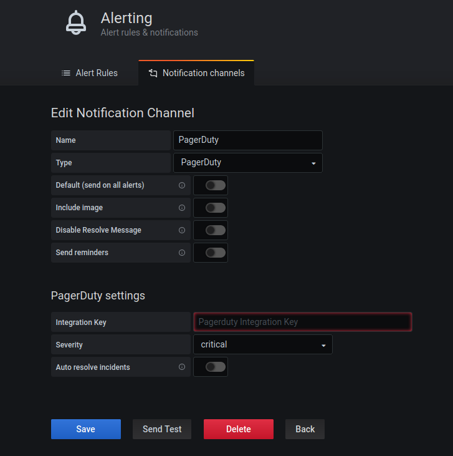Viewport: 453px width, 456px height.
Task: Show info tooltip for Send reminders
Action: point(182,253)
